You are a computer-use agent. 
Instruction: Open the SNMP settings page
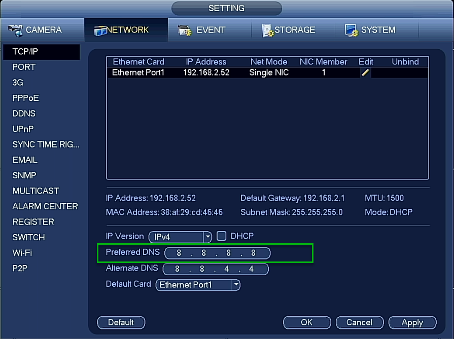coord(24,175)
